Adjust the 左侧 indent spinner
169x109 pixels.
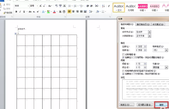coord(145,46)
